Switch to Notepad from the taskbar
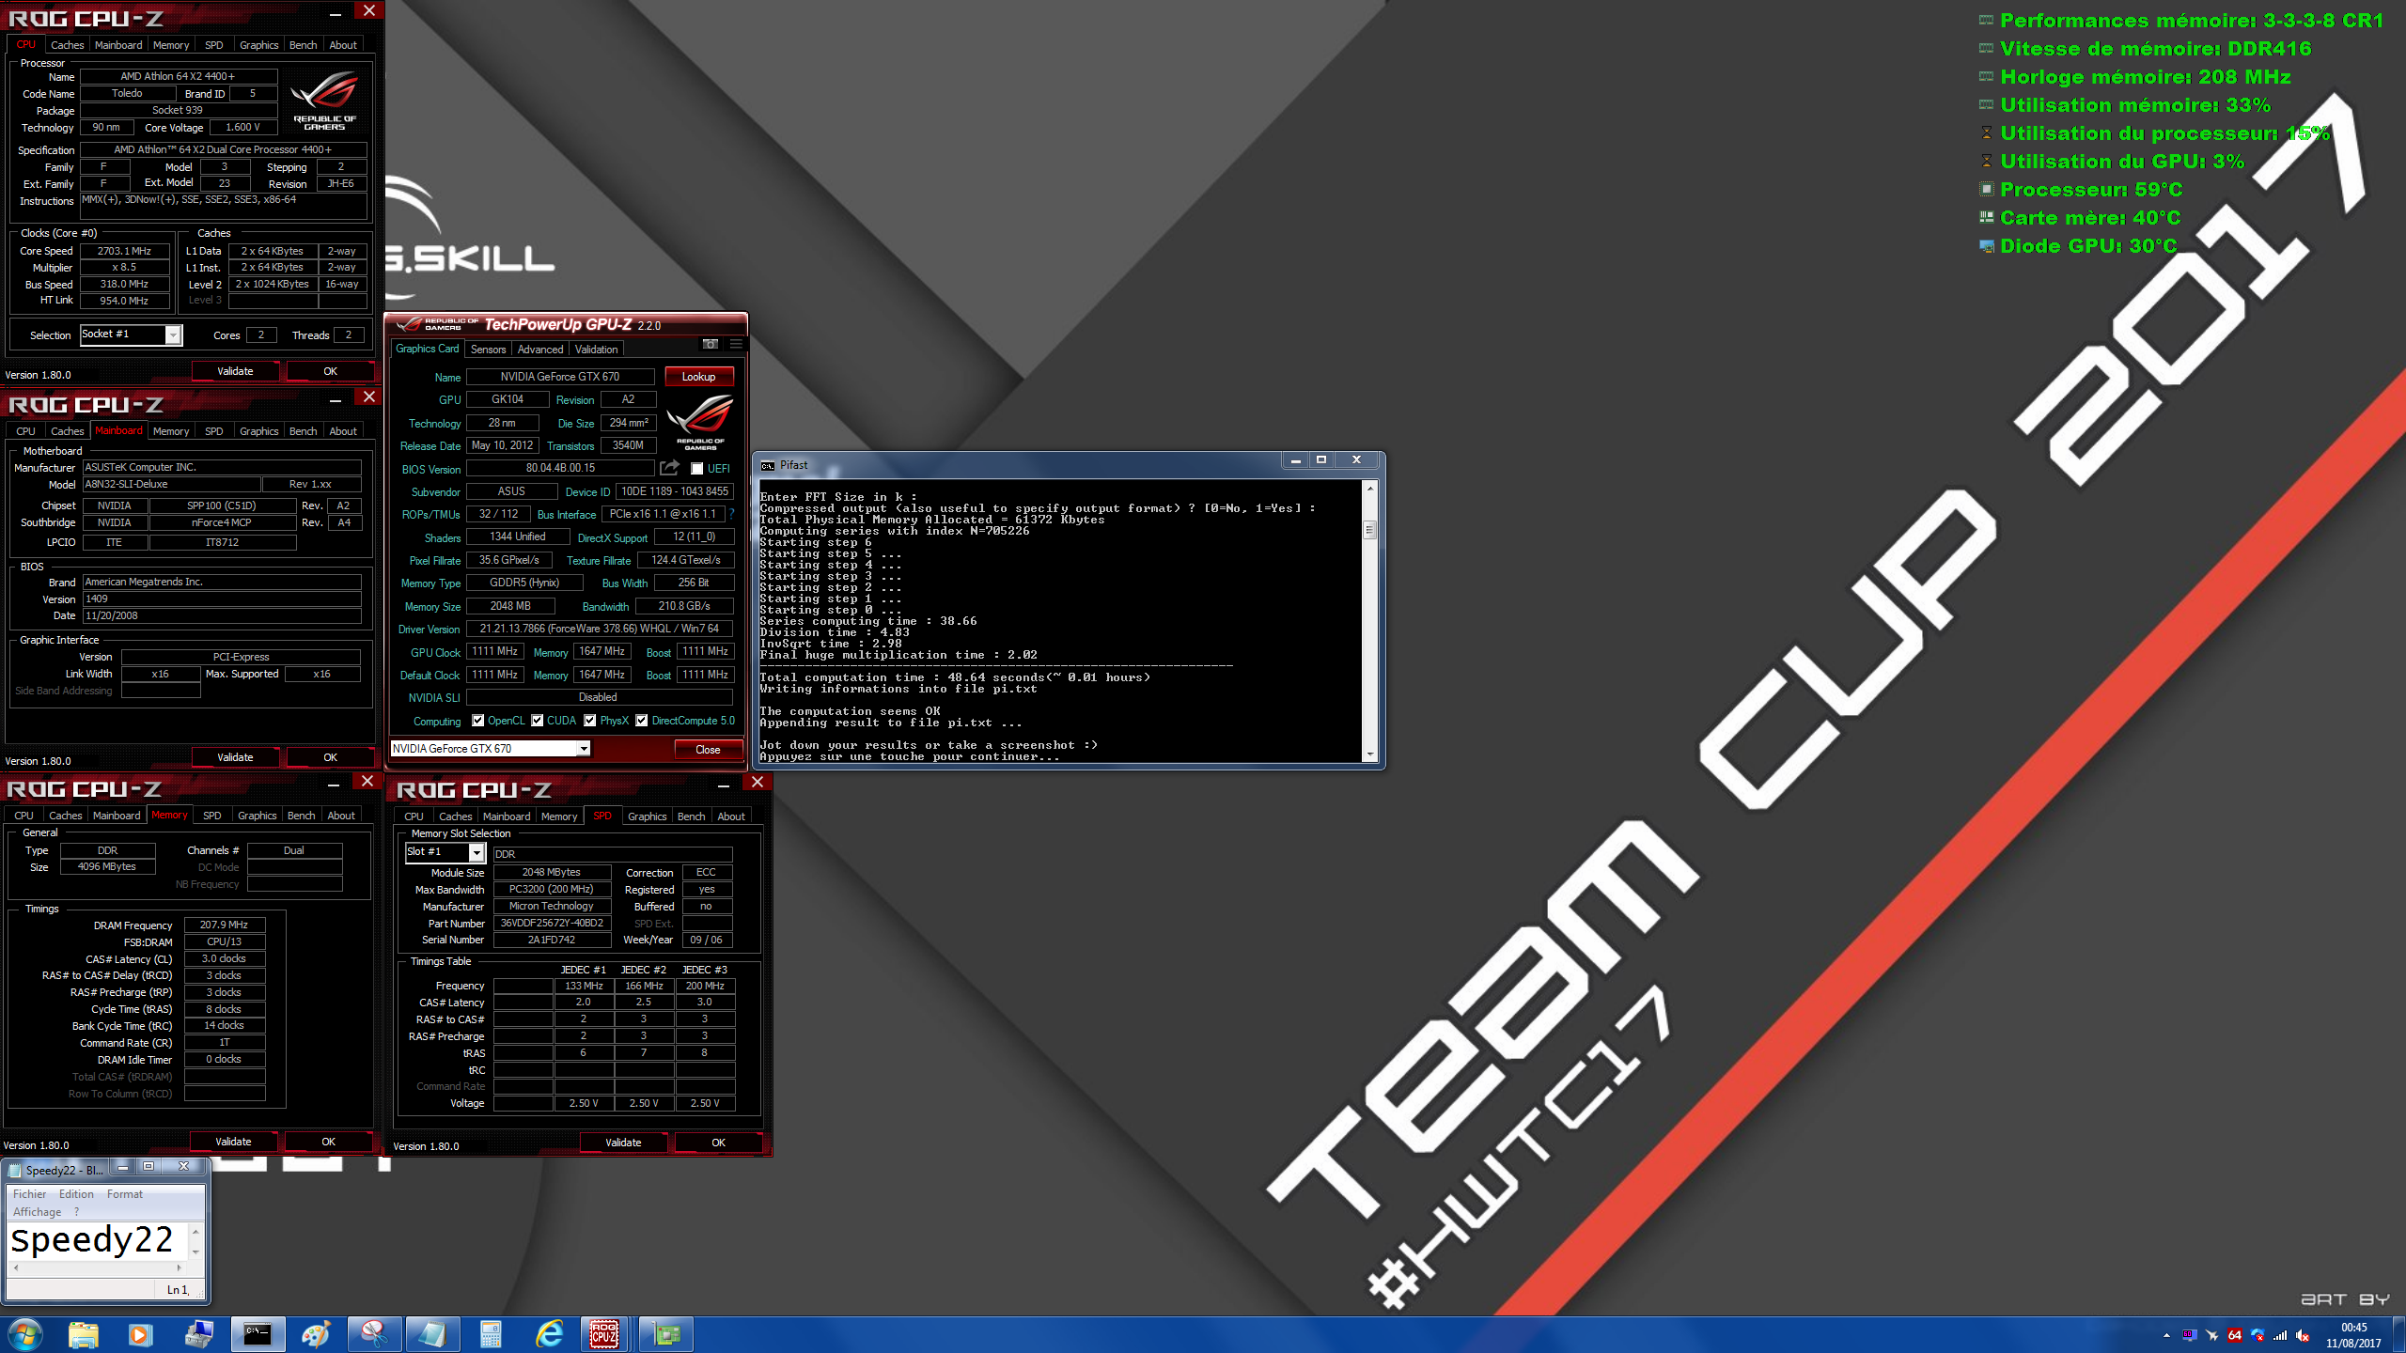 pos(432,1334)
